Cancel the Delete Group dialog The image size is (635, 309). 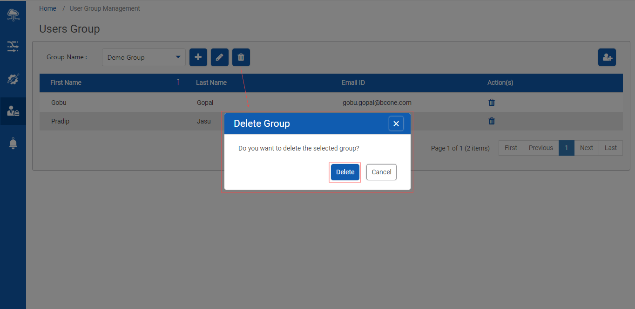tap(381, 172)
